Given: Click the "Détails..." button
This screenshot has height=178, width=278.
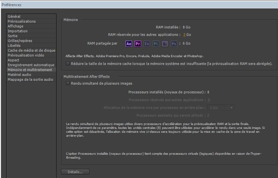Looking at the screenshot, I should point(75,172).
